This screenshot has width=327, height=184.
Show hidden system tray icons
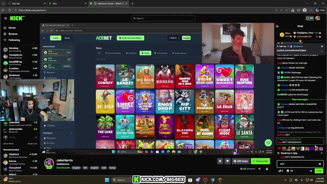(285, 180)
